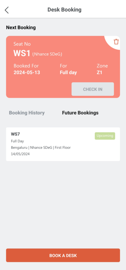The height and width of the screenshot is (270, 126).
Task: Switch to the Booking History tab
Action: coord(27,113)
